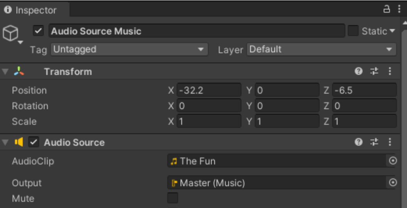Open Audio Source help reference
Viewport: 407px width, 208px height.
[x=359, y=143]
